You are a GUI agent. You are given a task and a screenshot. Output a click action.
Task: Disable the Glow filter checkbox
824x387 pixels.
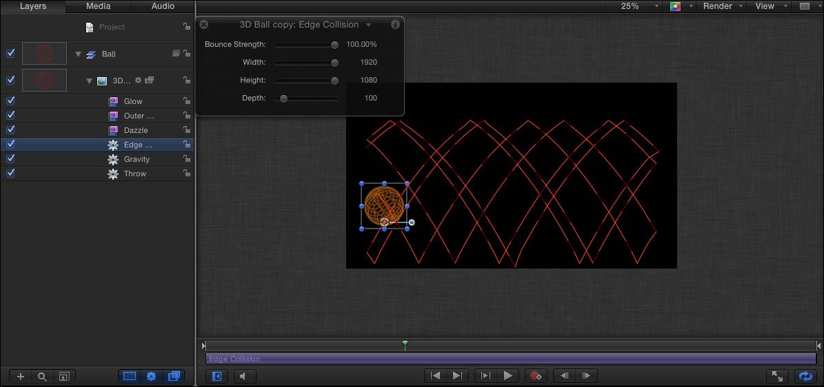pos(10,101)
